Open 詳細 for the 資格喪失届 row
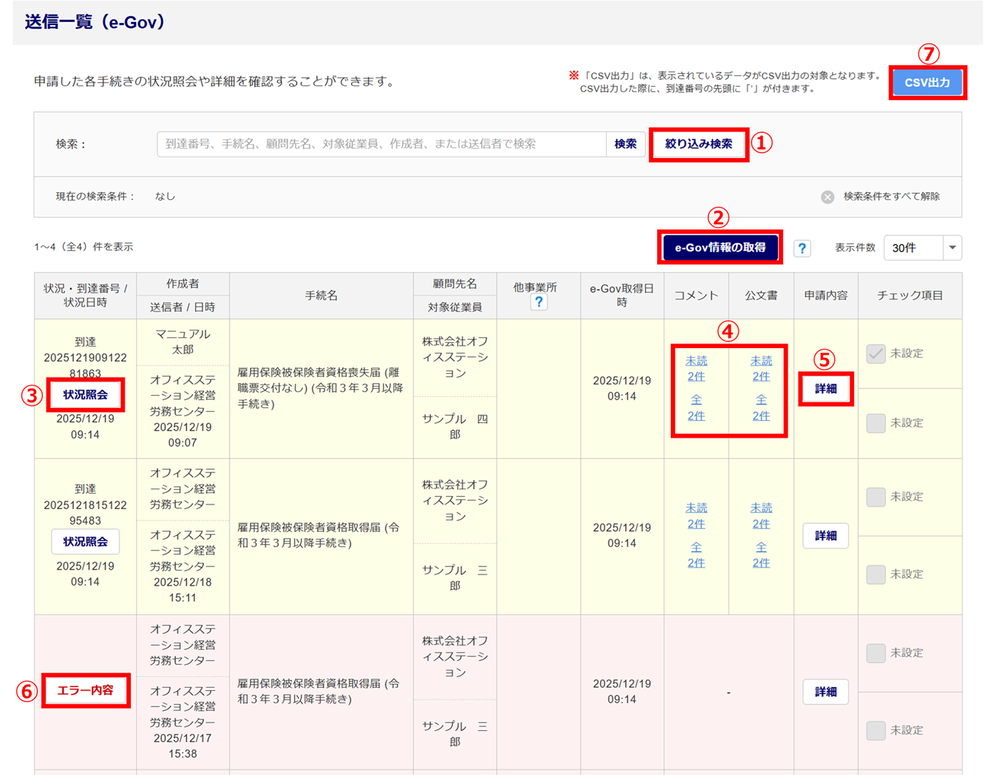This screenshot has height=775, width=984. click(x=825, y=389)
